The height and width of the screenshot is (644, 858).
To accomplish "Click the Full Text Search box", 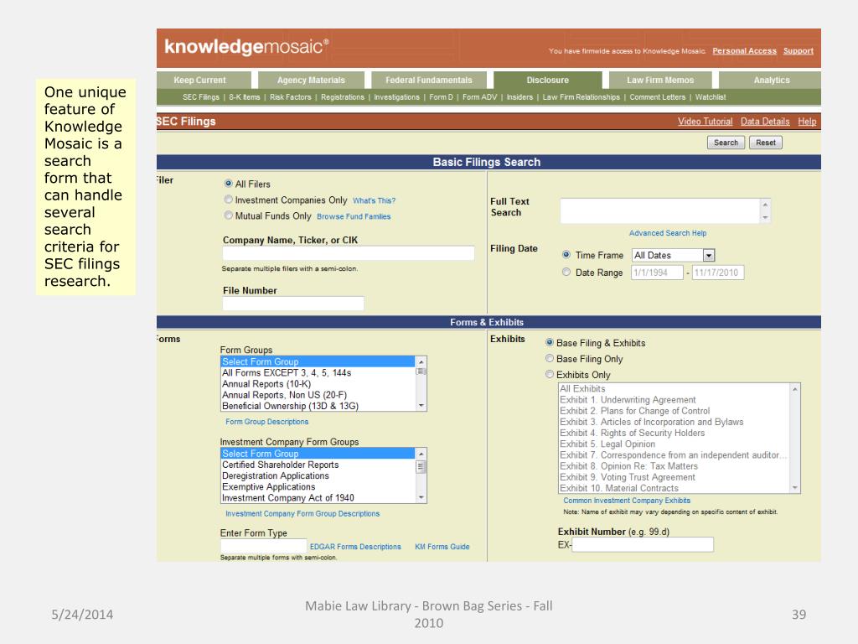I will click(x=660, y=210).
